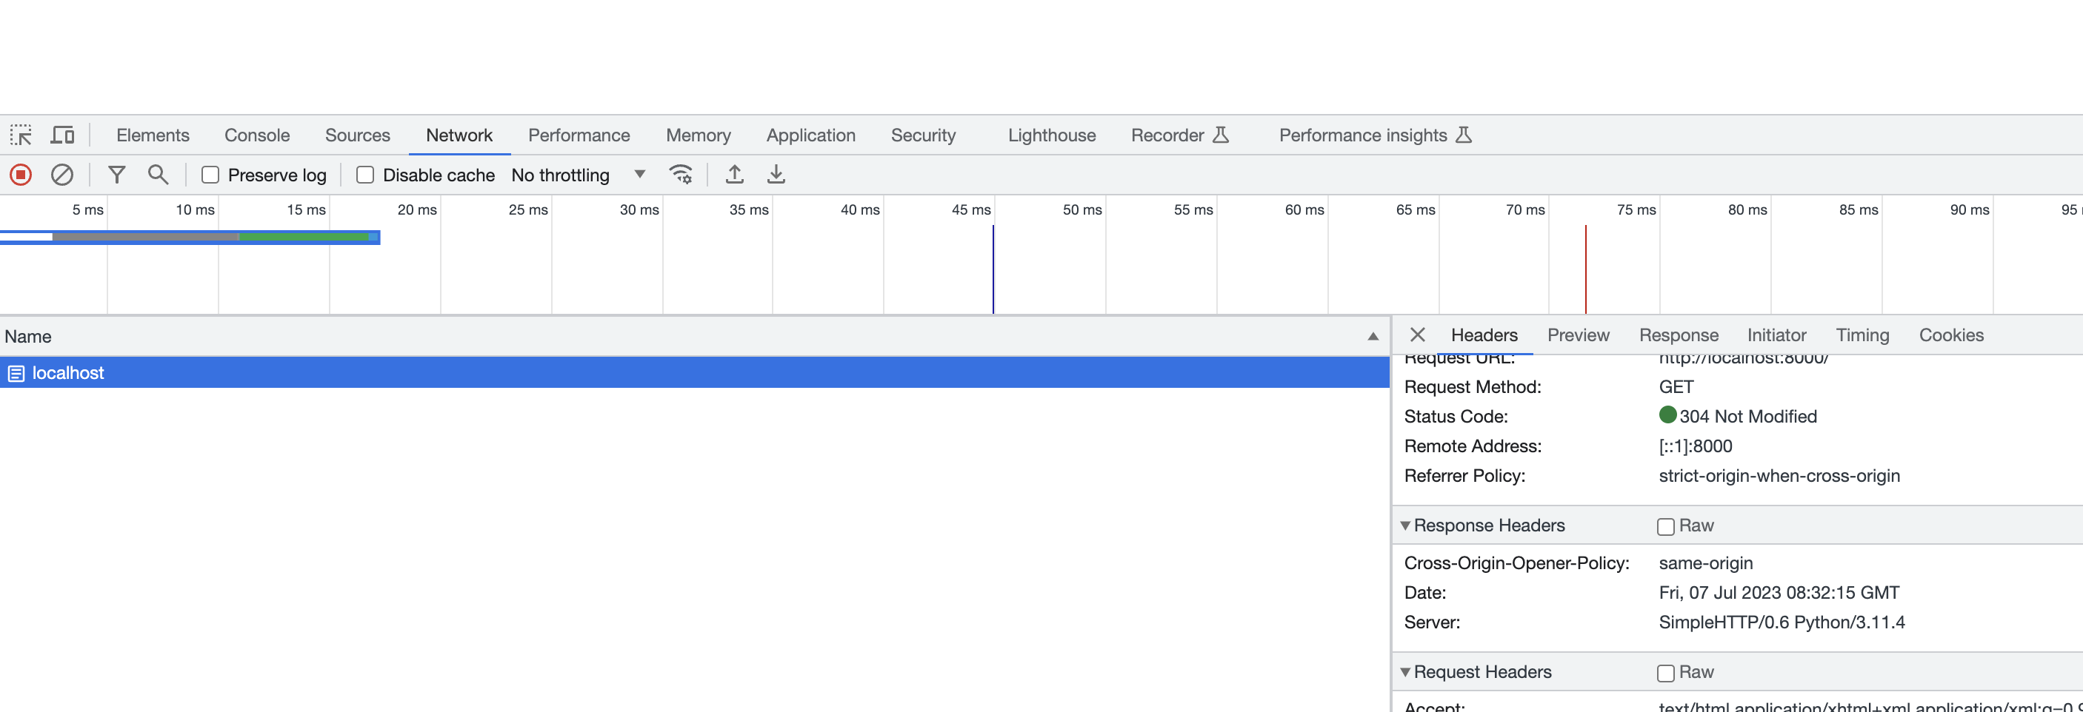Show raw Response Headers
Screen dimensions: 2083x712
coord(1666,526)
